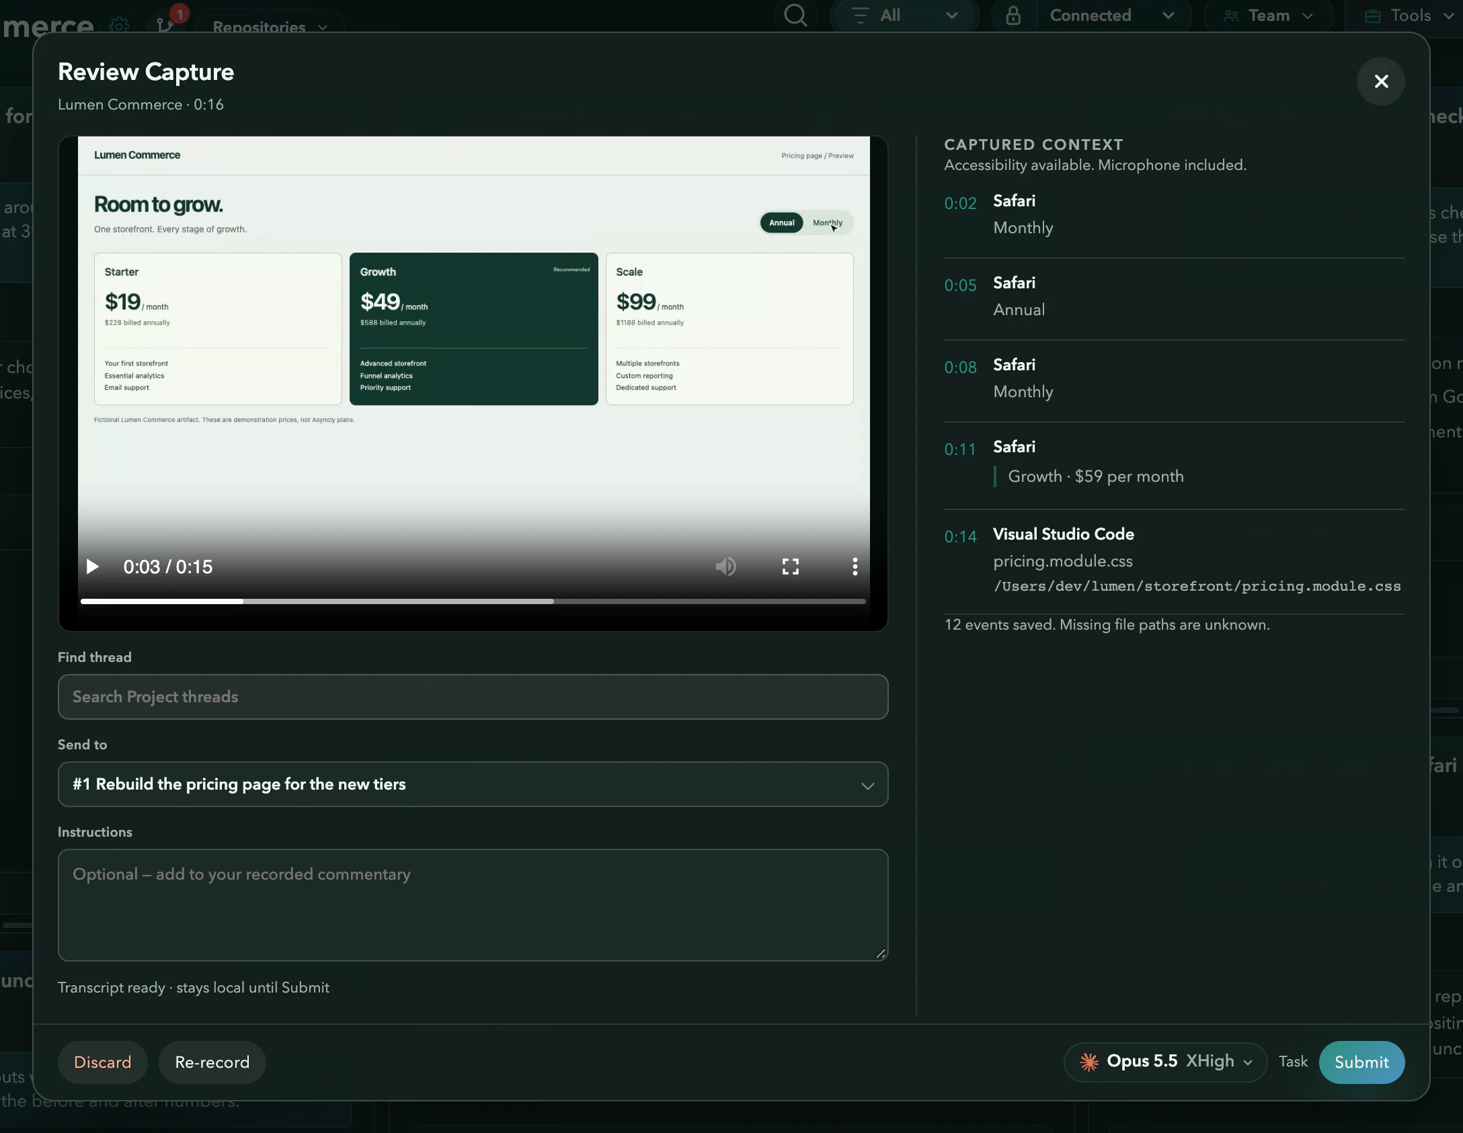The image size is (1463, 1133).
Task: Click the Growth plan card in the preview
Action: click(x=473, y=329)
